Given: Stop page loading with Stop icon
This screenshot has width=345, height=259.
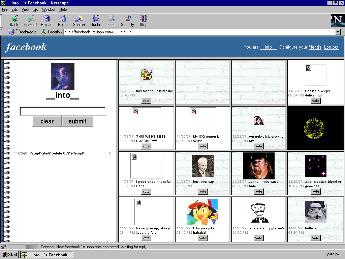Looking at the screenshot, I should click(144, 21).
